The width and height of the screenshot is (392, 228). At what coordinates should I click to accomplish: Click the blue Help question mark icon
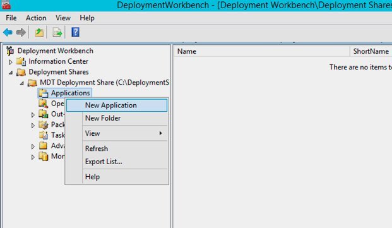pyautogui.click(x=75, y=32)
